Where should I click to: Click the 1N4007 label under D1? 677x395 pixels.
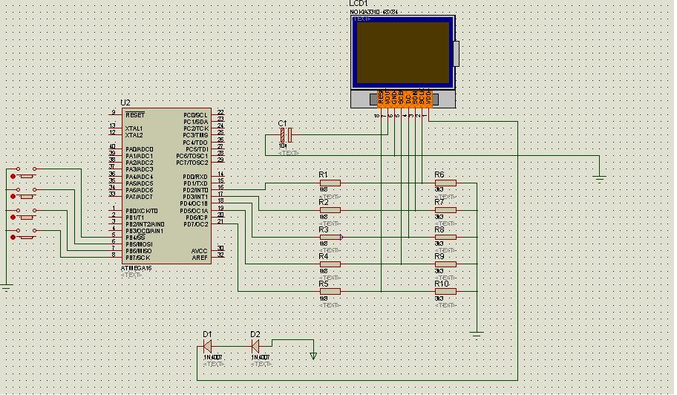click(x=213, y=357)
